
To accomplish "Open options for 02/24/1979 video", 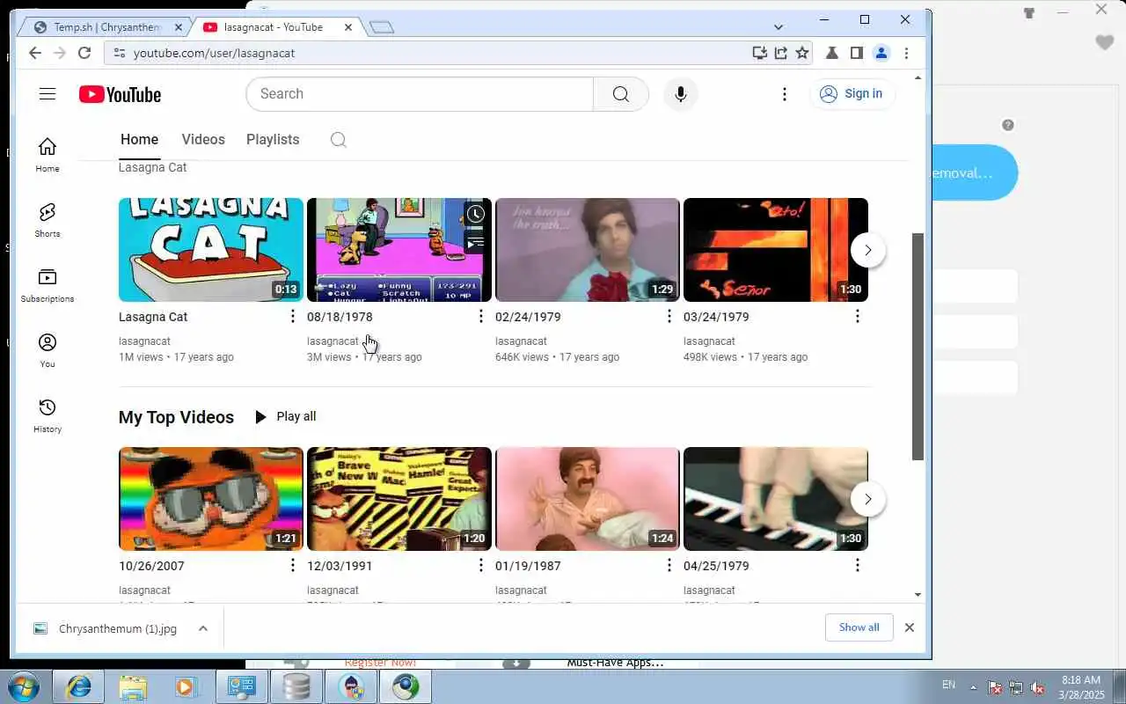I will click(x=669, y=316).
